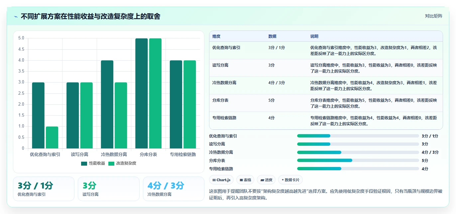
Task: Click 分库分表 in the table's 维度 column
Action: [x=220, y=100]
